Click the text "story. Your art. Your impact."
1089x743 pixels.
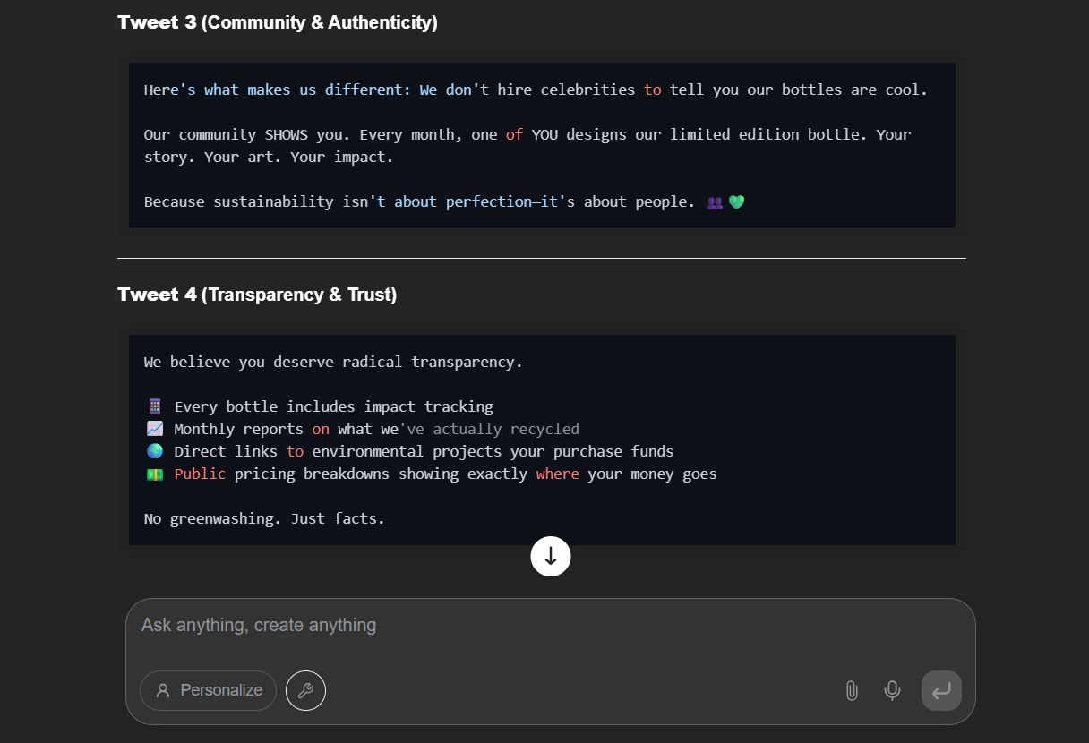[x=269, y=157]
